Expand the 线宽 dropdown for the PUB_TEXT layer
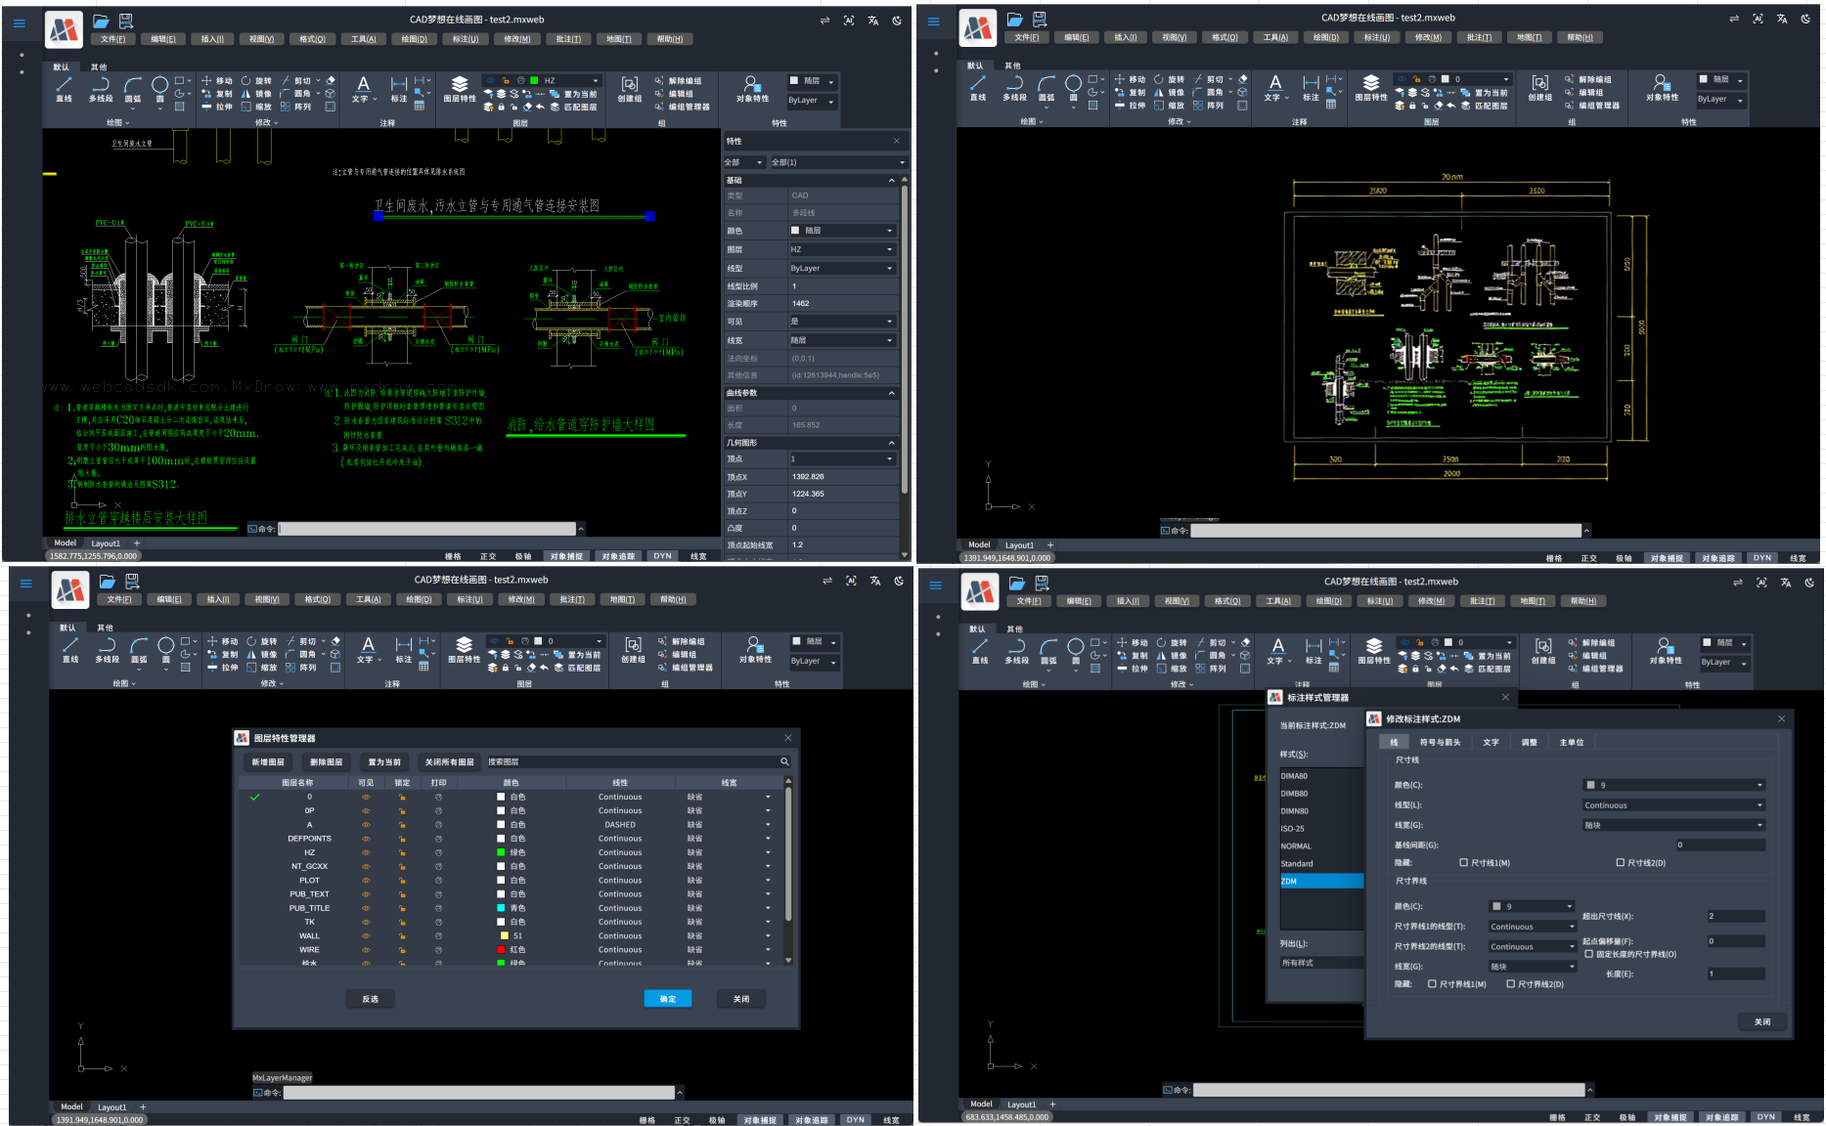The image size is (1826, 1126). (x=768, y=894)
